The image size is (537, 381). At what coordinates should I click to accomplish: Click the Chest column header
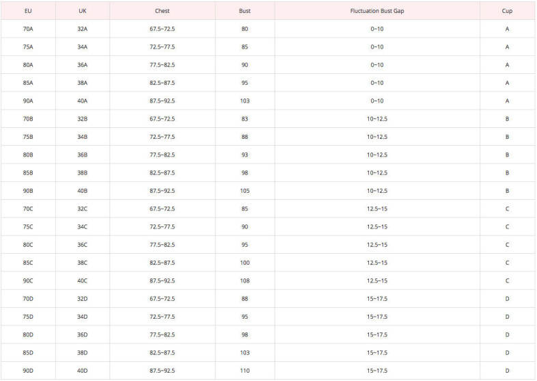(x=163, y=11)
